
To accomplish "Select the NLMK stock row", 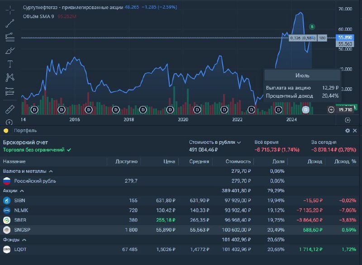I will (180, 210).
